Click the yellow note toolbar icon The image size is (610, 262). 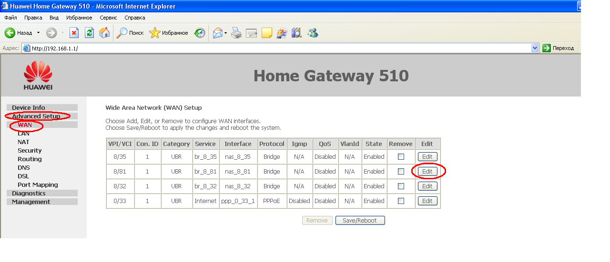point(267,33)
